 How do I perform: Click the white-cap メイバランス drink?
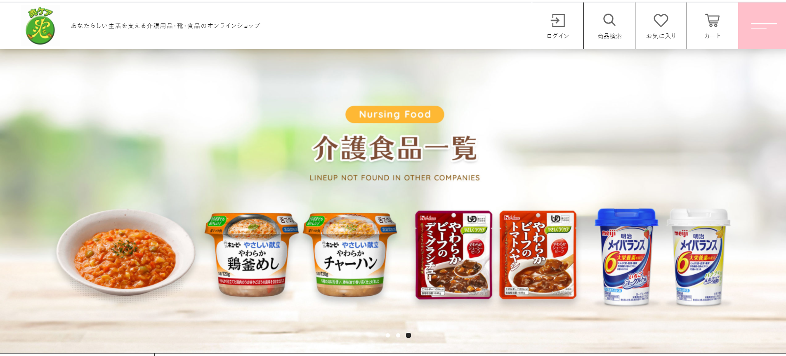pyautogui.click(x=699, y=257)
